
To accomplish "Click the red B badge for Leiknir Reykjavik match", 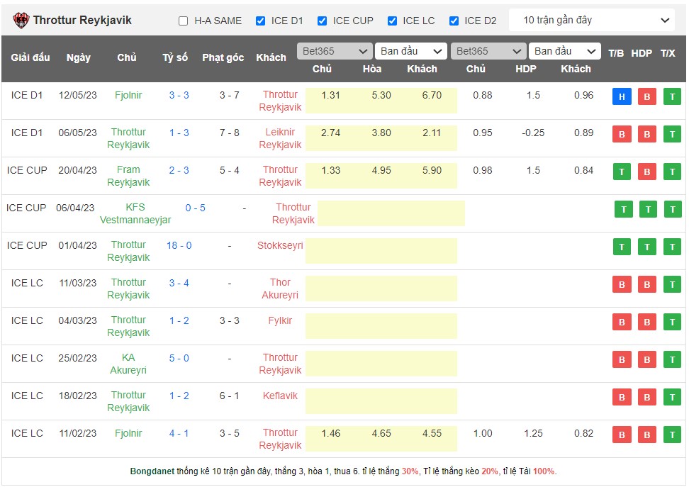I will coord(622,133).
